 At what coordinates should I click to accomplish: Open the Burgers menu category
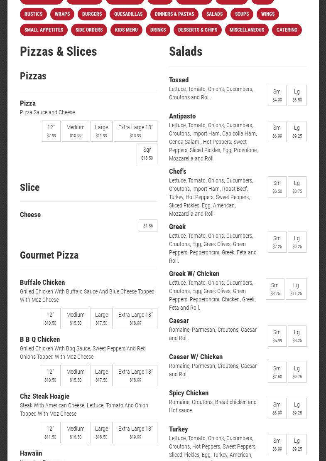click(x=92, y=14)
